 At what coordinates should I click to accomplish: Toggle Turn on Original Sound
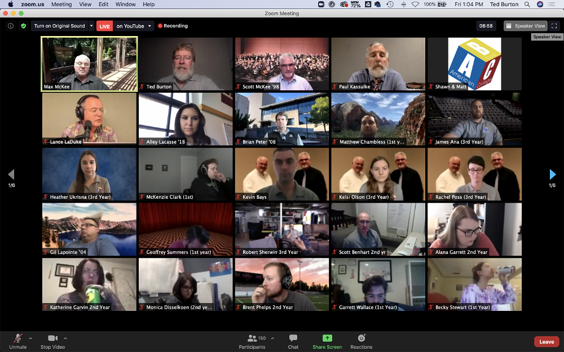point(59,26)
